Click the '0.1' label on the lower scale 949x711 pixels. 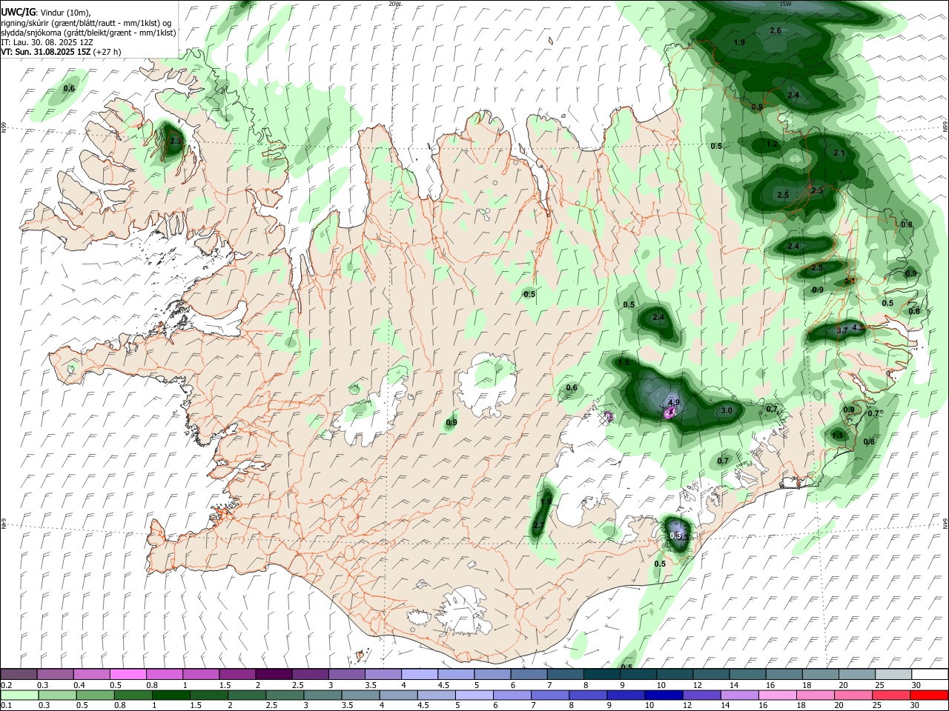pos(6,707)
